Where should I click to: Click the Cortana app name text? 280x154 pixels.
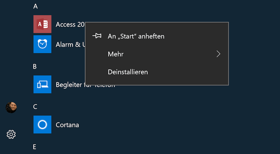pos(67,125)
